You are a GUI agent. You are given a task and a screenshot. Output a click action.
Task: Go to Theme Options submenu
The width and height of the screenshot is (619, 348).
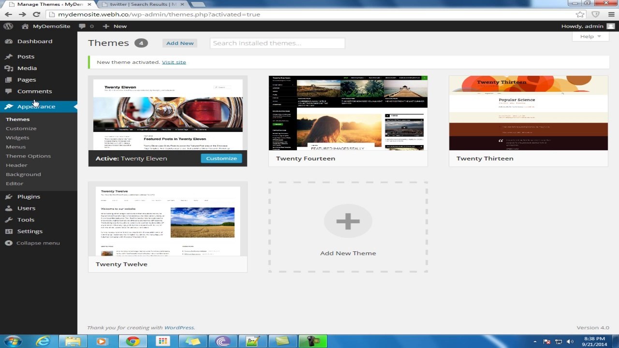click(28, 156)
